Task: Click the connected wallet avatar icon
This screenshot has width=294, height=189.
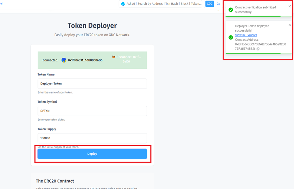Action: coord(64,60)
